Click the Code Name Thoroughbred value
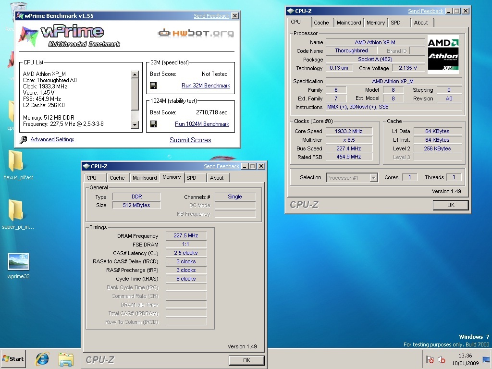Image resolution: width=492 pixels, height=369 pixels. (351, 50)
